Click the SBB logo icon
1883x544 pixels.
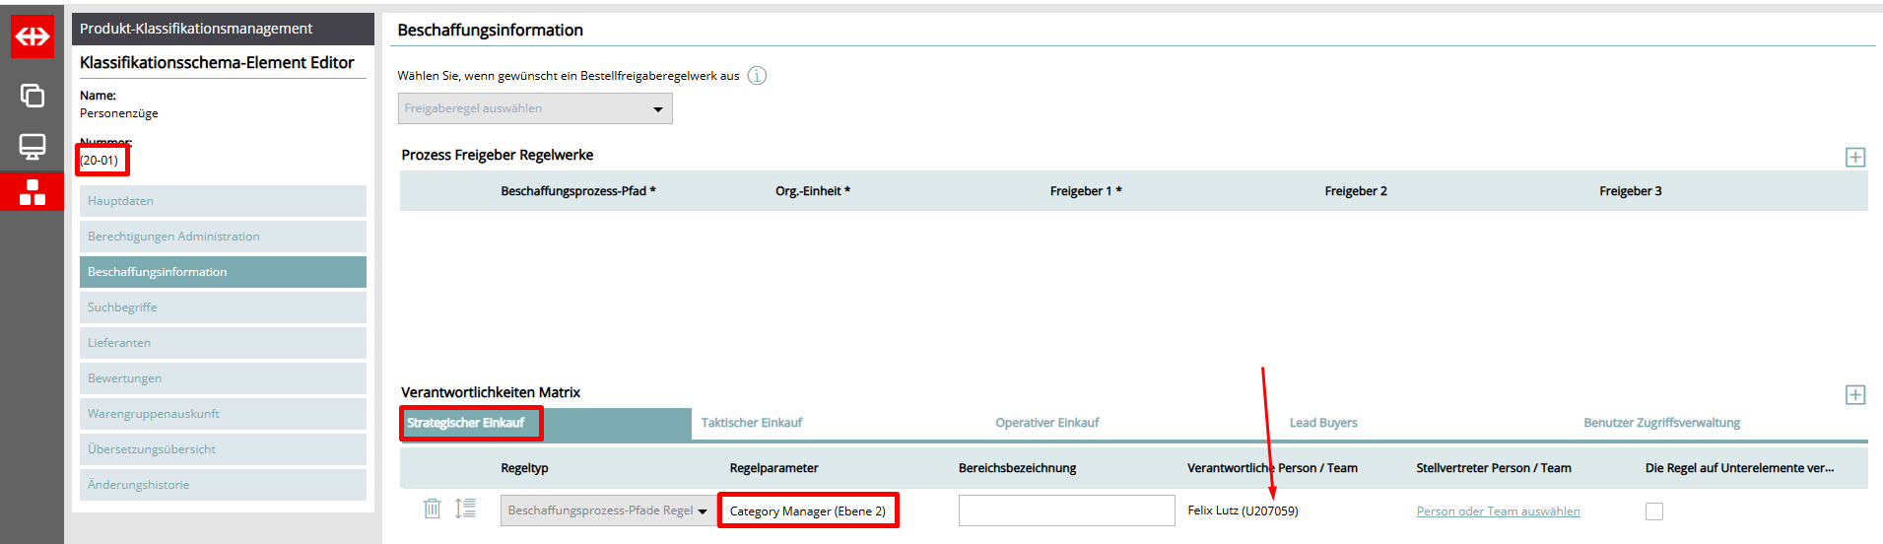pyautogui.click(x=33, y=37)
